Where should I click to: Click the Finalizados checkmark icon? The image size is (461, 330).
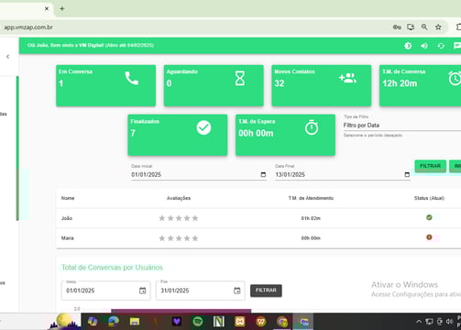click(x=203, y=127)
